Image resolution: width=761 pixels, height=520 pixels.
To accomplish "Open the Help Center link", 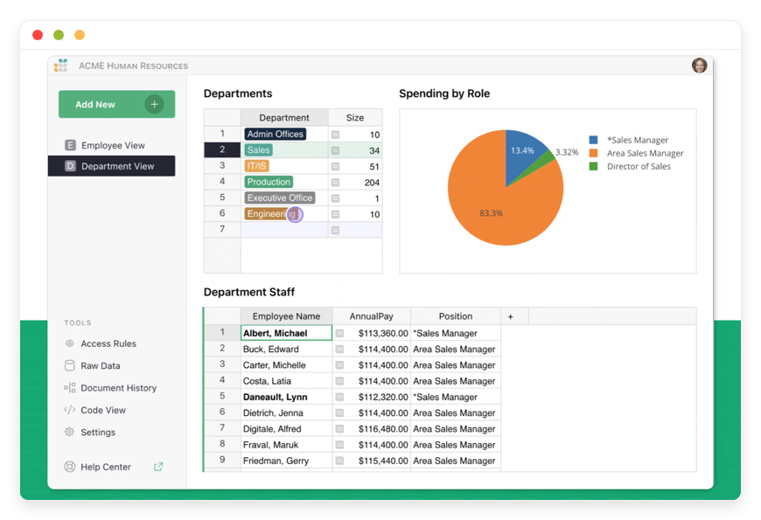I will [106, 467].
